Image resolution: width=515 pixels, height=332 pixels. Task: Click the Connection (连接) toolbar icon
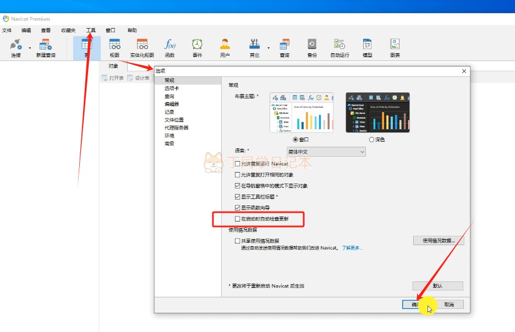coord(15,48)
